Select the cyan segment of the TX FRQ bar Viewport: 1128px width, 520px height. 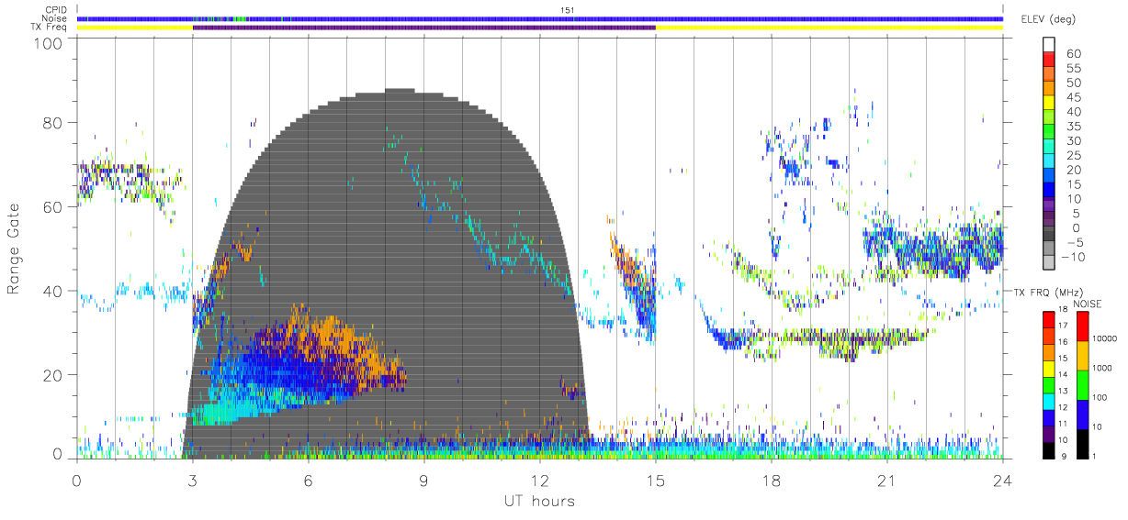1049,402
